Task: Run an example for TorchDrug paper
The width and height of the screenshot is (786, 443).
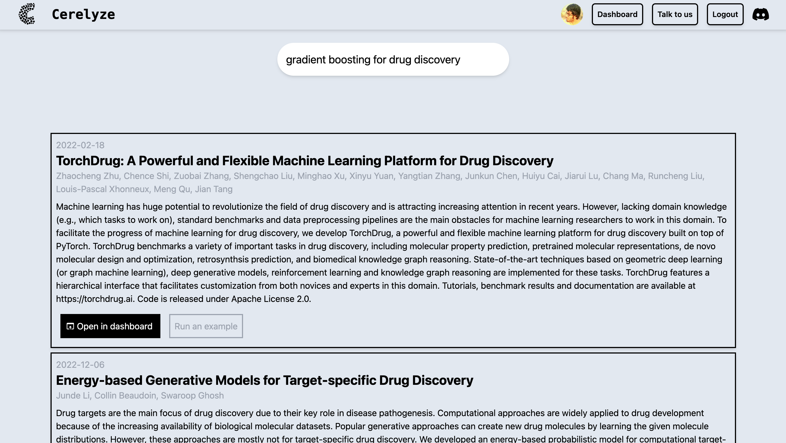Action: click(x=206, y=326)
